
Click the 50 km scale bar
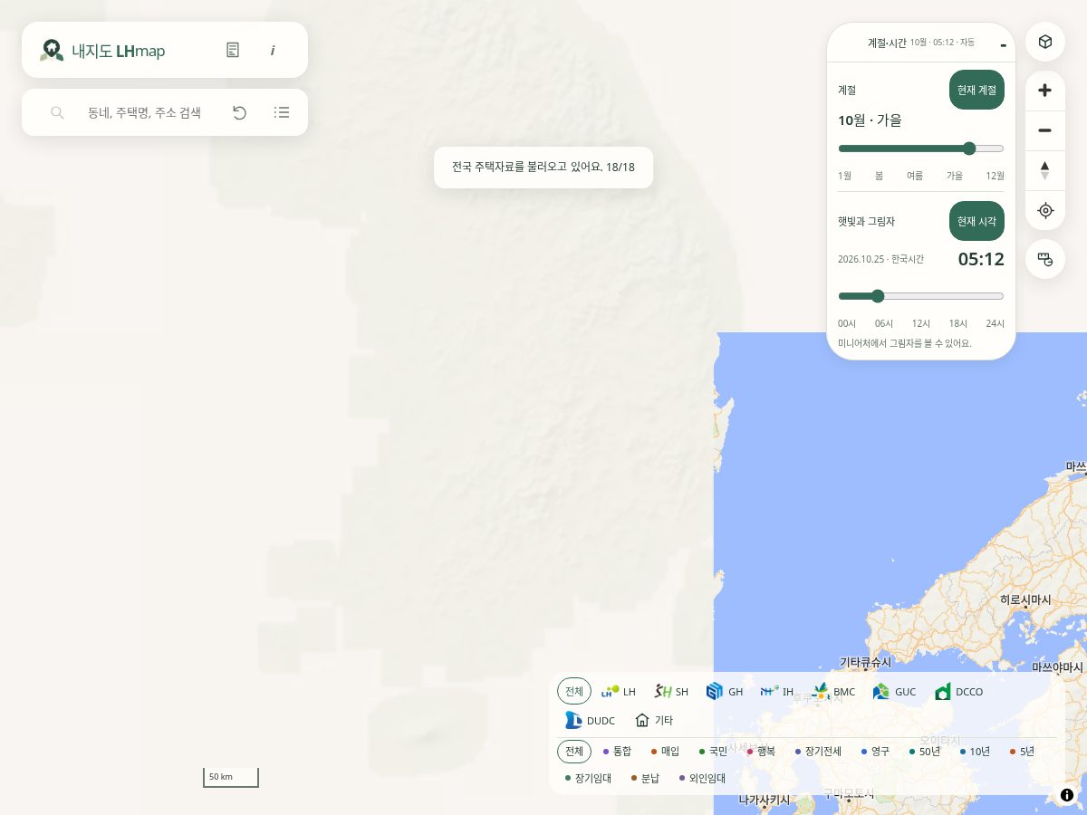click(x=231, y=777)
